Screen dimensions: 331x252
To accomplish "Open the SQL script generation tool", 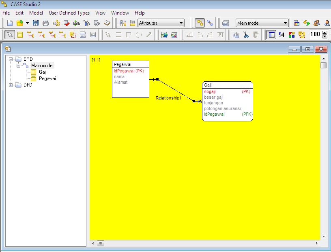I will click(75, 23).
